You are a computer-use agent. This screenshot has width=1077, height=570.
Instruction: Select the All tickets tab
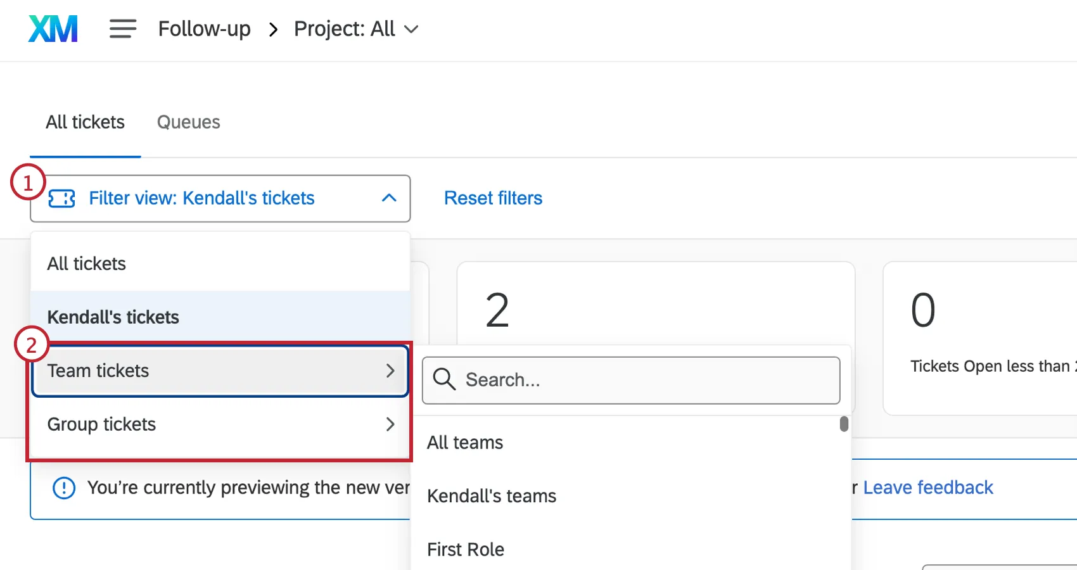tap(85, 122)
